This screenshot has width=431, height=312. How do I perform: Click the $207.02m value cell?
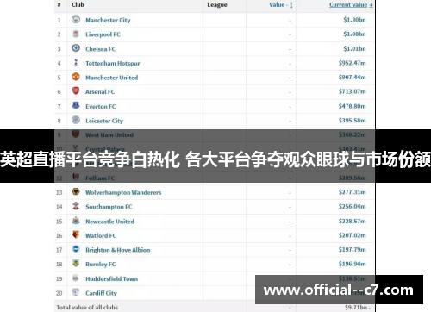point(353,235)
